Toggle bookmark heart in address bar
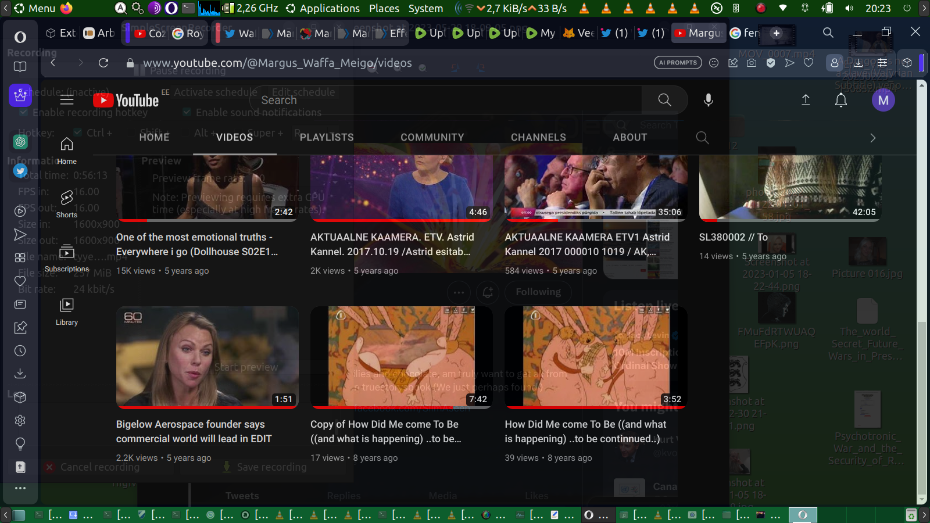This screenshot has height=523, width=930. point(809,63)
